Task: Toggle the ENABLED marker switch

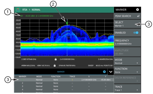Action: point(136,33)
